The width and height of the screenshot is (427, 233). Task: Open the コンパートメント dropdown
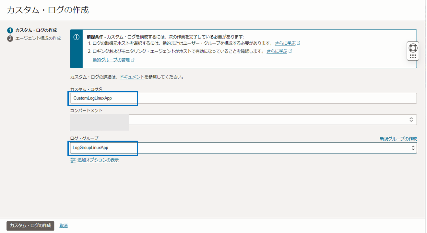click(x=243, y=120)
